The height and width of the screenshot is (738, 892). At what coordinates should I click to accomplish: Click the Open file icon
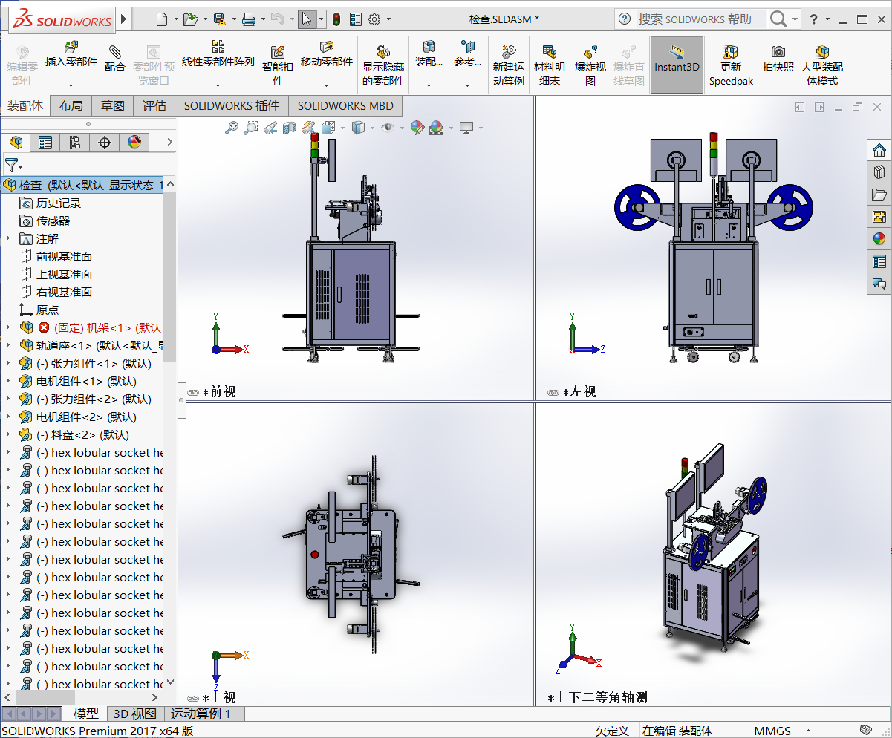point(190,19)
